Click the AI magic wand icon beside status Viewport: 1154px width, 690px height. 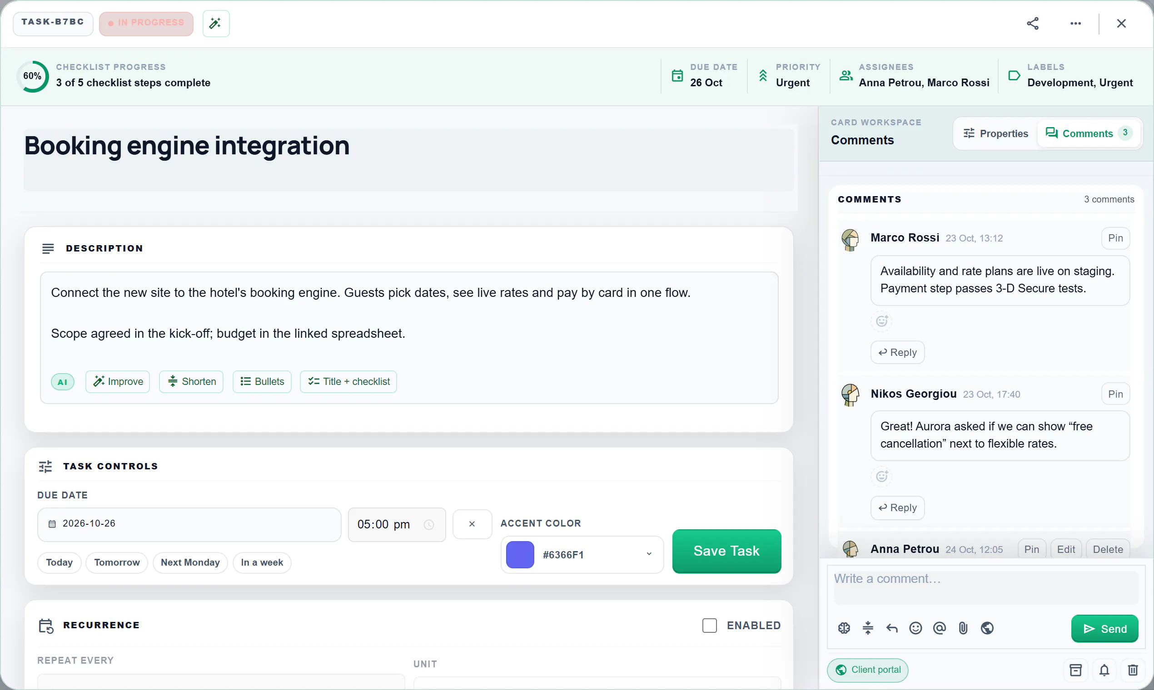point(216,23)
